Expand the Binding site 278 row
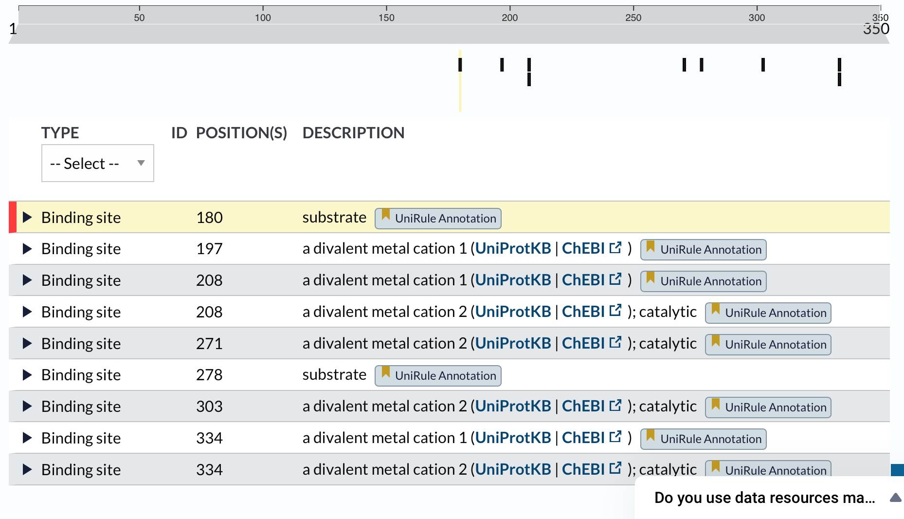This screenshot has height=519, width=904. [x=27, y=375]
